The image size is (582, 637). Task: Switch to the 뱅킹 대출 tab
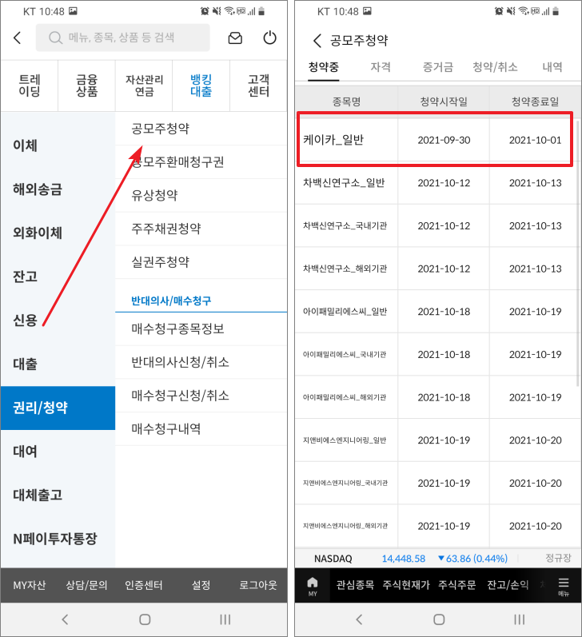[201, 86]
